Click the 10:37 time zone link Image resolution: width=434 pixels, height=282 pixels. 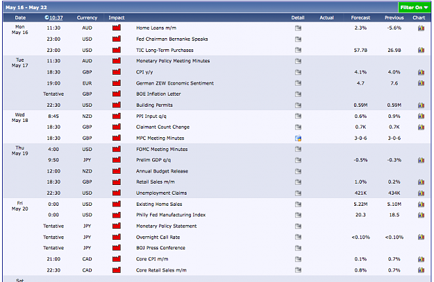[x=56, y=18]
